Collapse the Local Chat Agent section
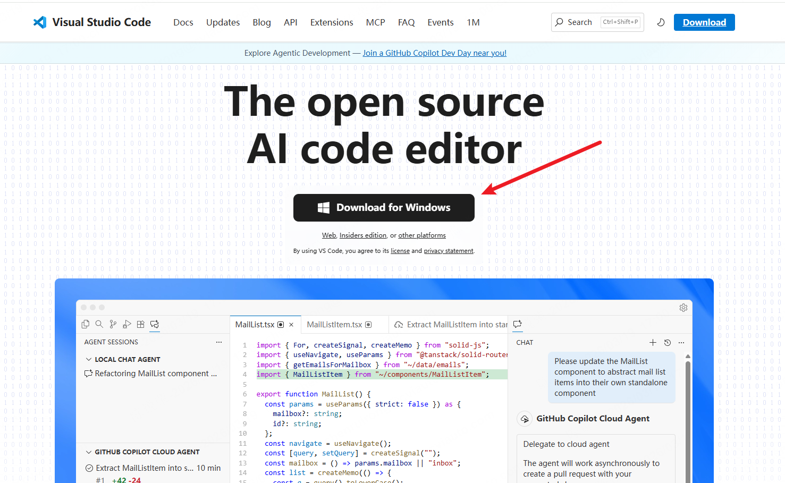 click(x=89, y=359)
